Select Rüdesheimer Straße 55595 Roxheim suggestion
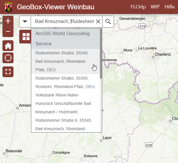Image resolution: width=178 pixels, height=163 pixels. coord(66,83)
